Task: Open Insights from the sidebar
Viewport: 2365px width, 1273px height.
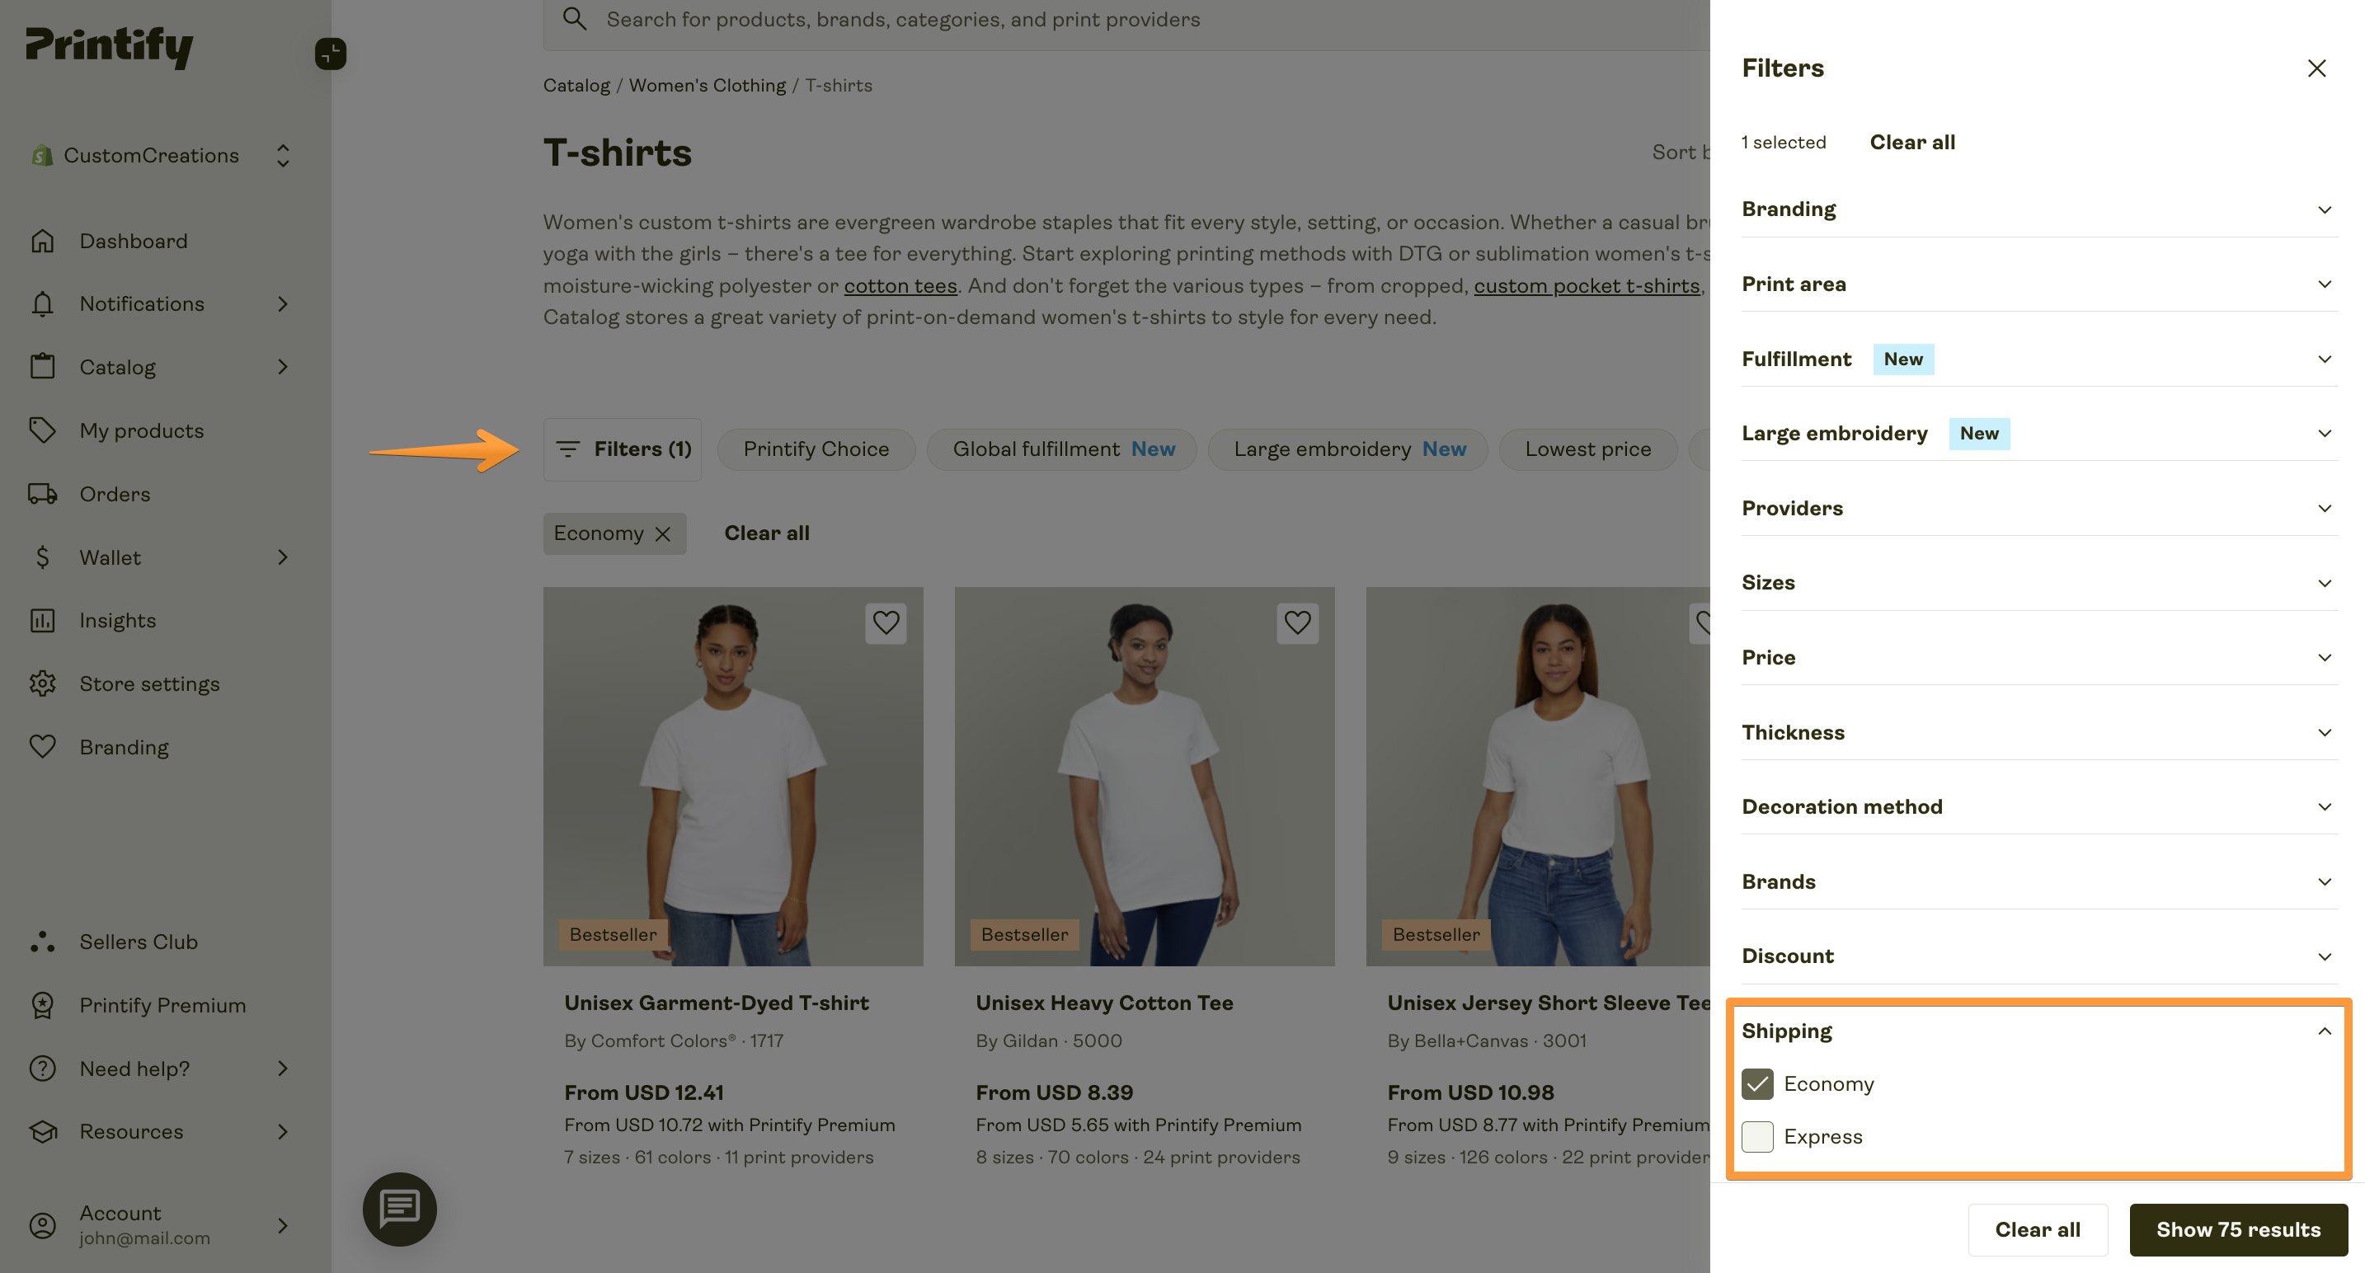Action: tap(116, 619)
